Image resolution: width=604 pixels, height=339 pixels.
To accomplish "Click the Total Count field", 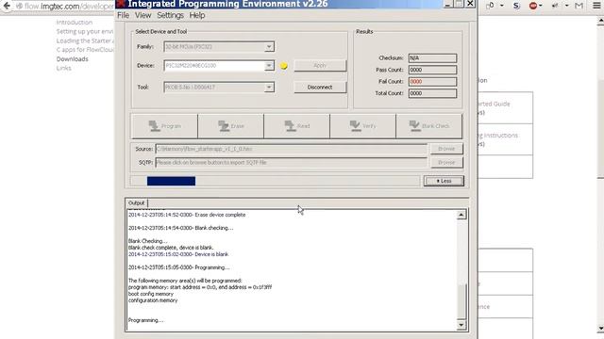I will 432,93.
